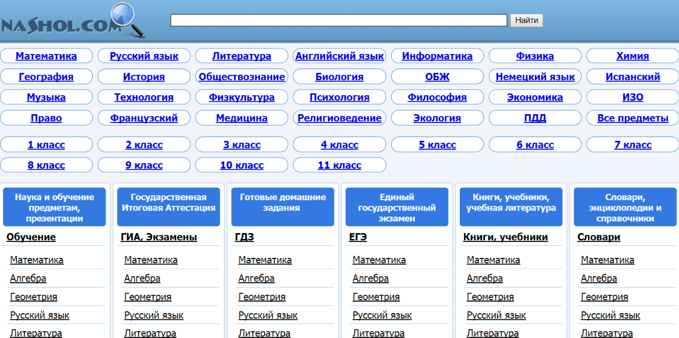Open the Физкультура subject link

pos(242,97)
